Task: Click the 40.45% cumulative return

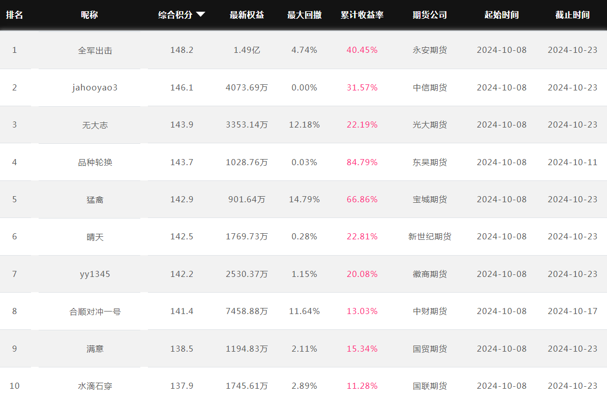Action: click(362, 50)
